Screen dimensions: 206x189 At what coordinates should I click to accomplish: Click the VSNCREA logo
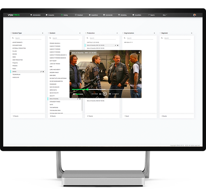pyautogui.click(x=14, y=15)
